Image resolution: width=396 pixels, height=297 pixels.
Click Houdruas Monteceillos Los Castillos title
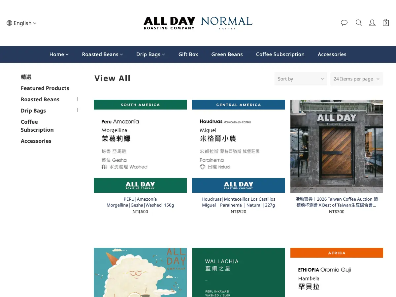click(x=239, y=202)
